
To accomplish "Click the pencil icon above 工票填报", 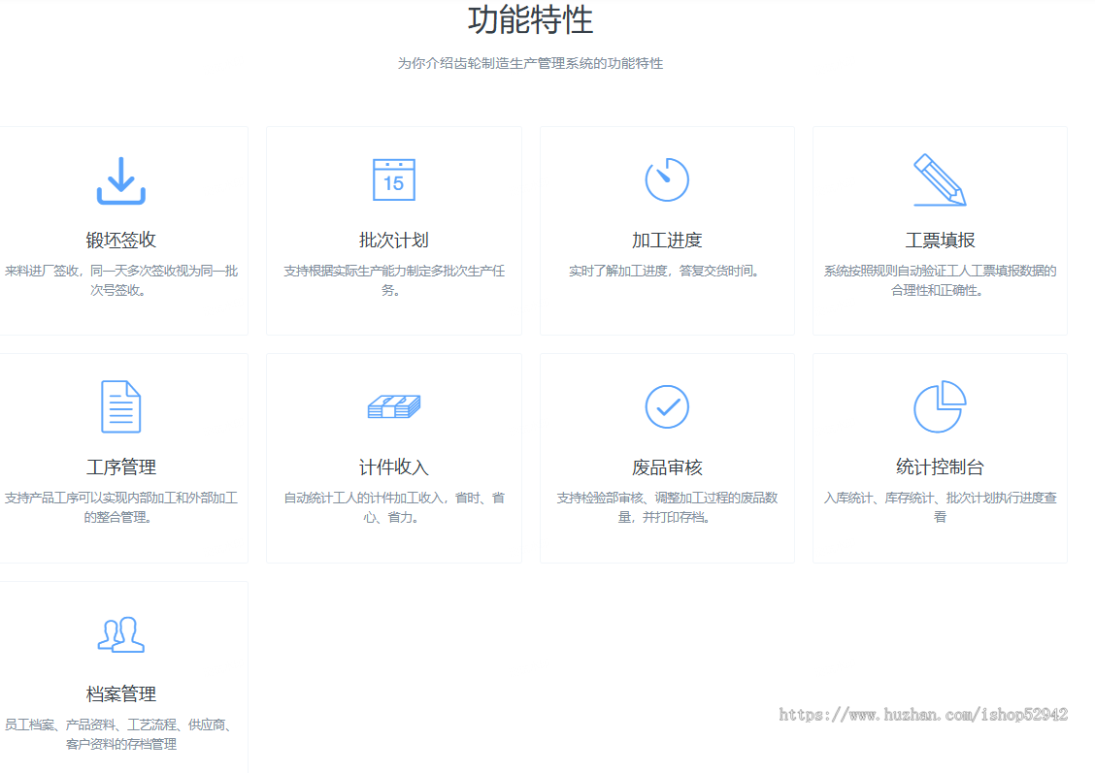I will coord(940,180).
